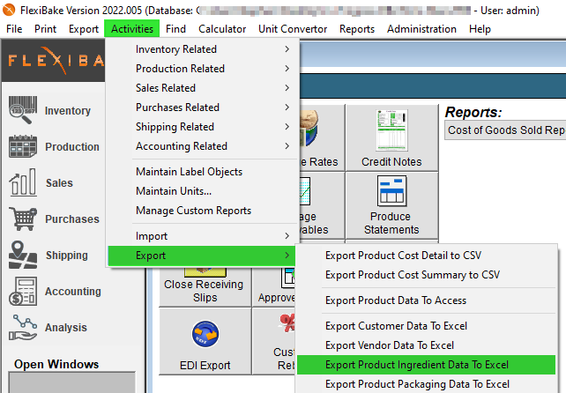Open the Reports menu
Image resolution: width=566 pixels, height=393 pixels.
pos(357,29)
